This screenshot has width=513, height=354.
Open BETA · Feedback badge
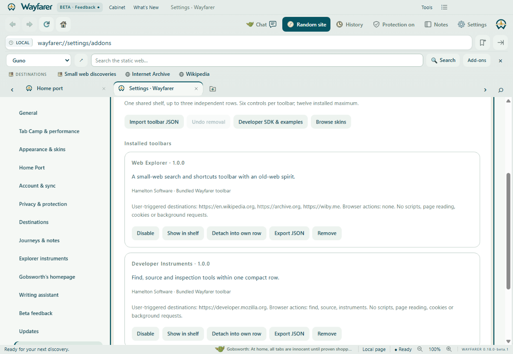[79, 7]
